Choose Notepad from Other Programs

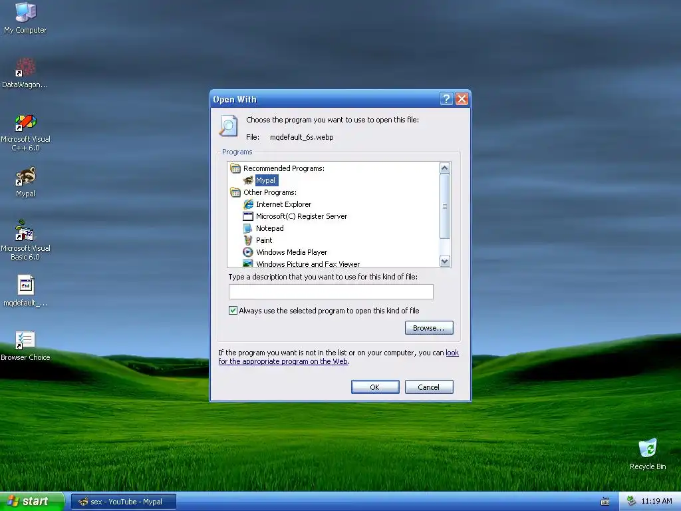[x=270, y=228]
